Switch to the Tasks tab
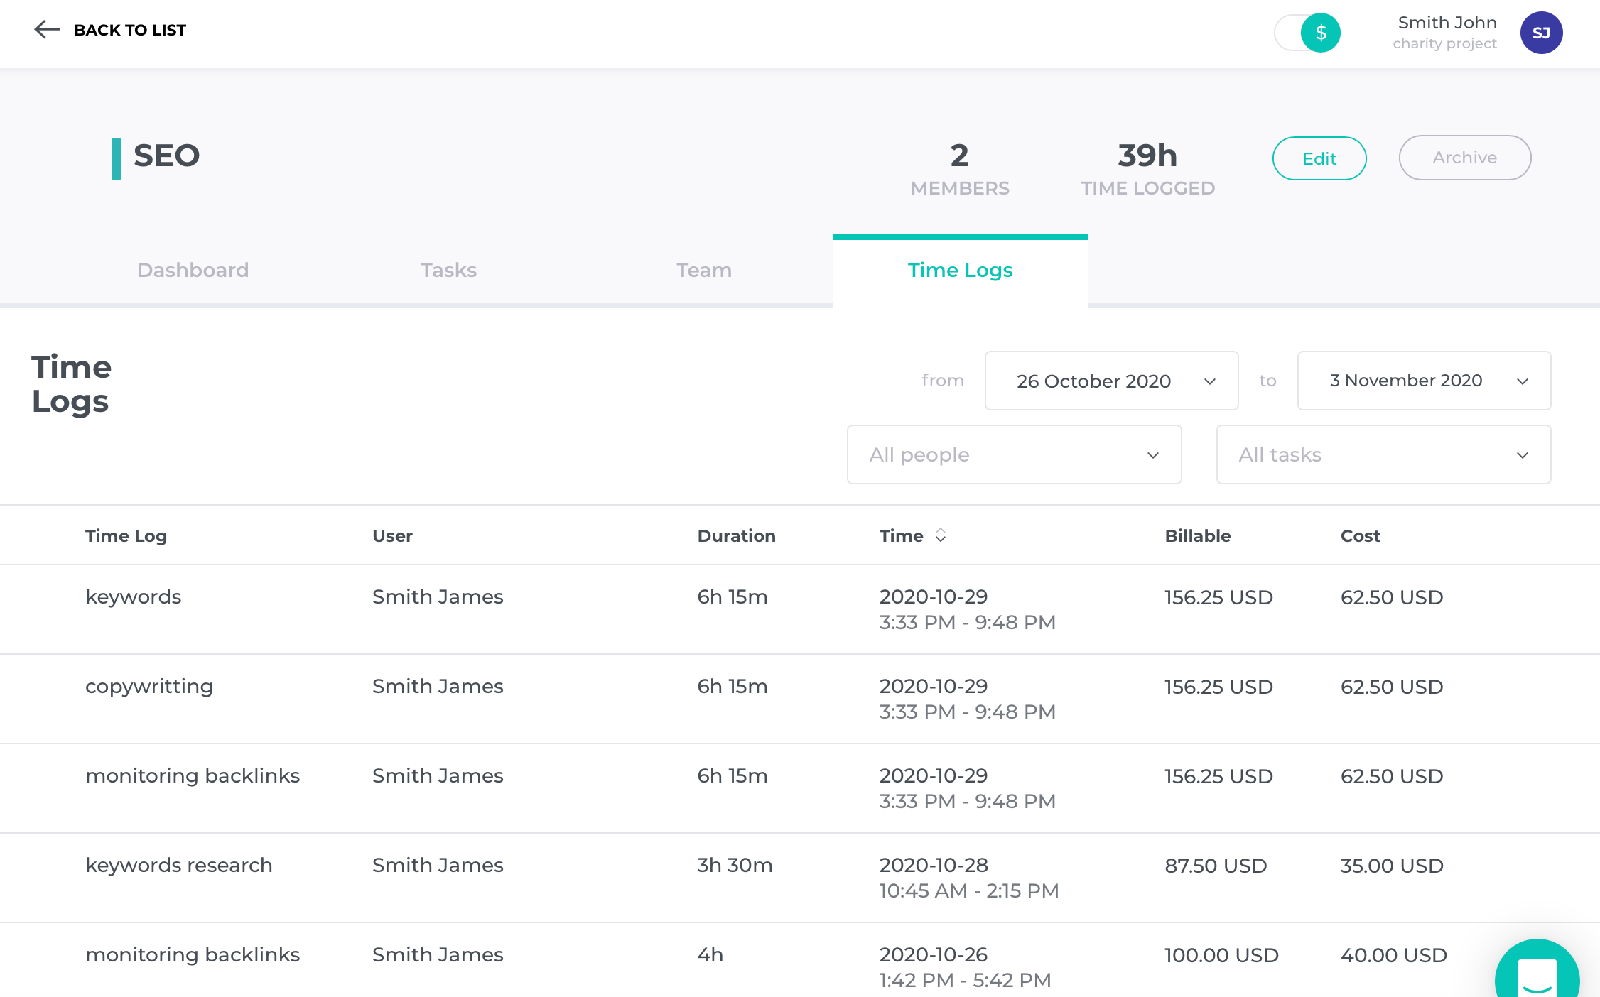Image resolution: width=1600 pixels, height=997 pixels. [x=448, y=270]
